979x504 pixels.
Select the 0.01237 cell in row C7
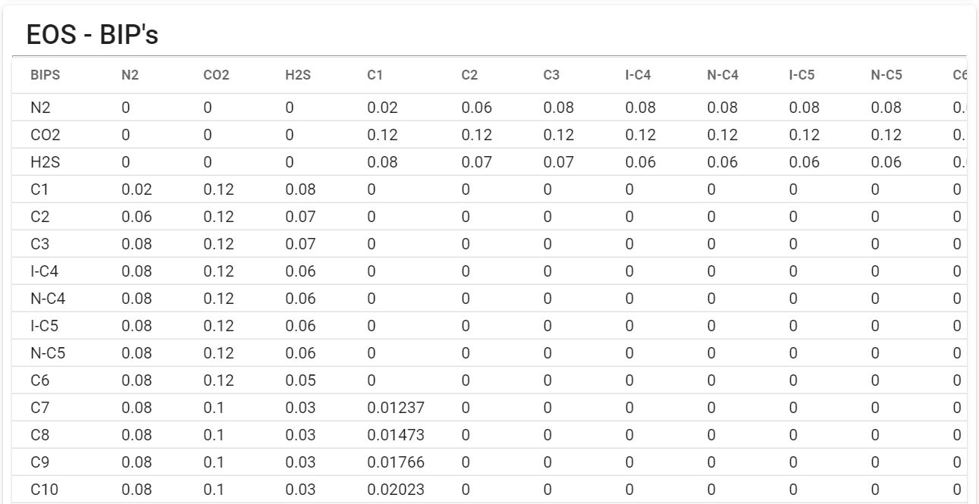point(396,408)
